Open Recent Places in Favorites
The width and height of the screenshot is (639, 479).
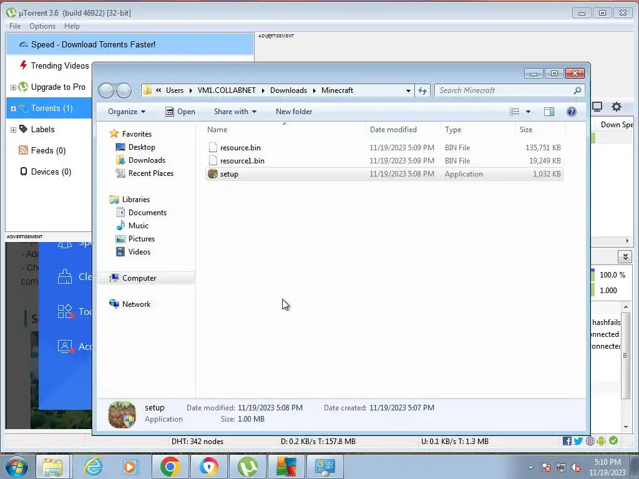(x=151, y=173)
